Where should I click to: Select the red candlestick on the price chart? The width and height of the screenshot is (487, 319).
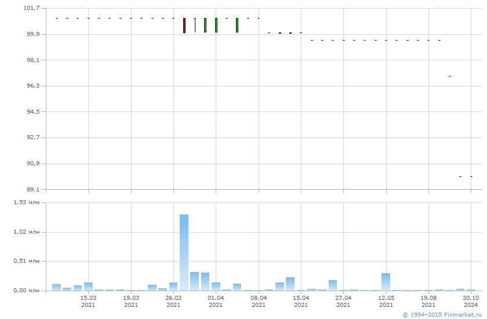pyautogui.click(x=184, y=26)
